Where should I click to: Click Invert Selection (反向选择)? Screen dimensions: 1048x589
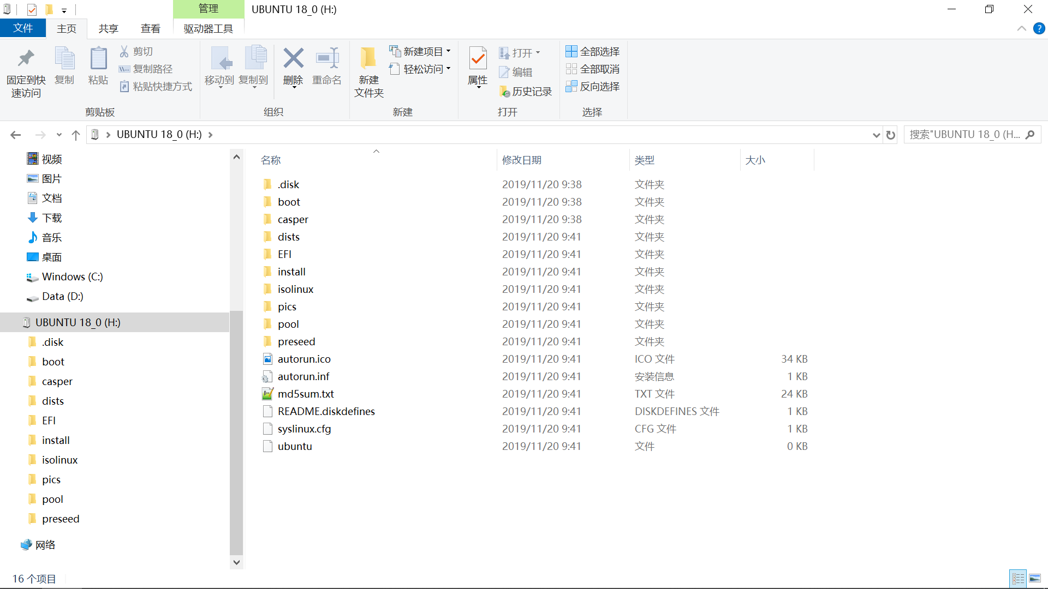coord(593,87)
